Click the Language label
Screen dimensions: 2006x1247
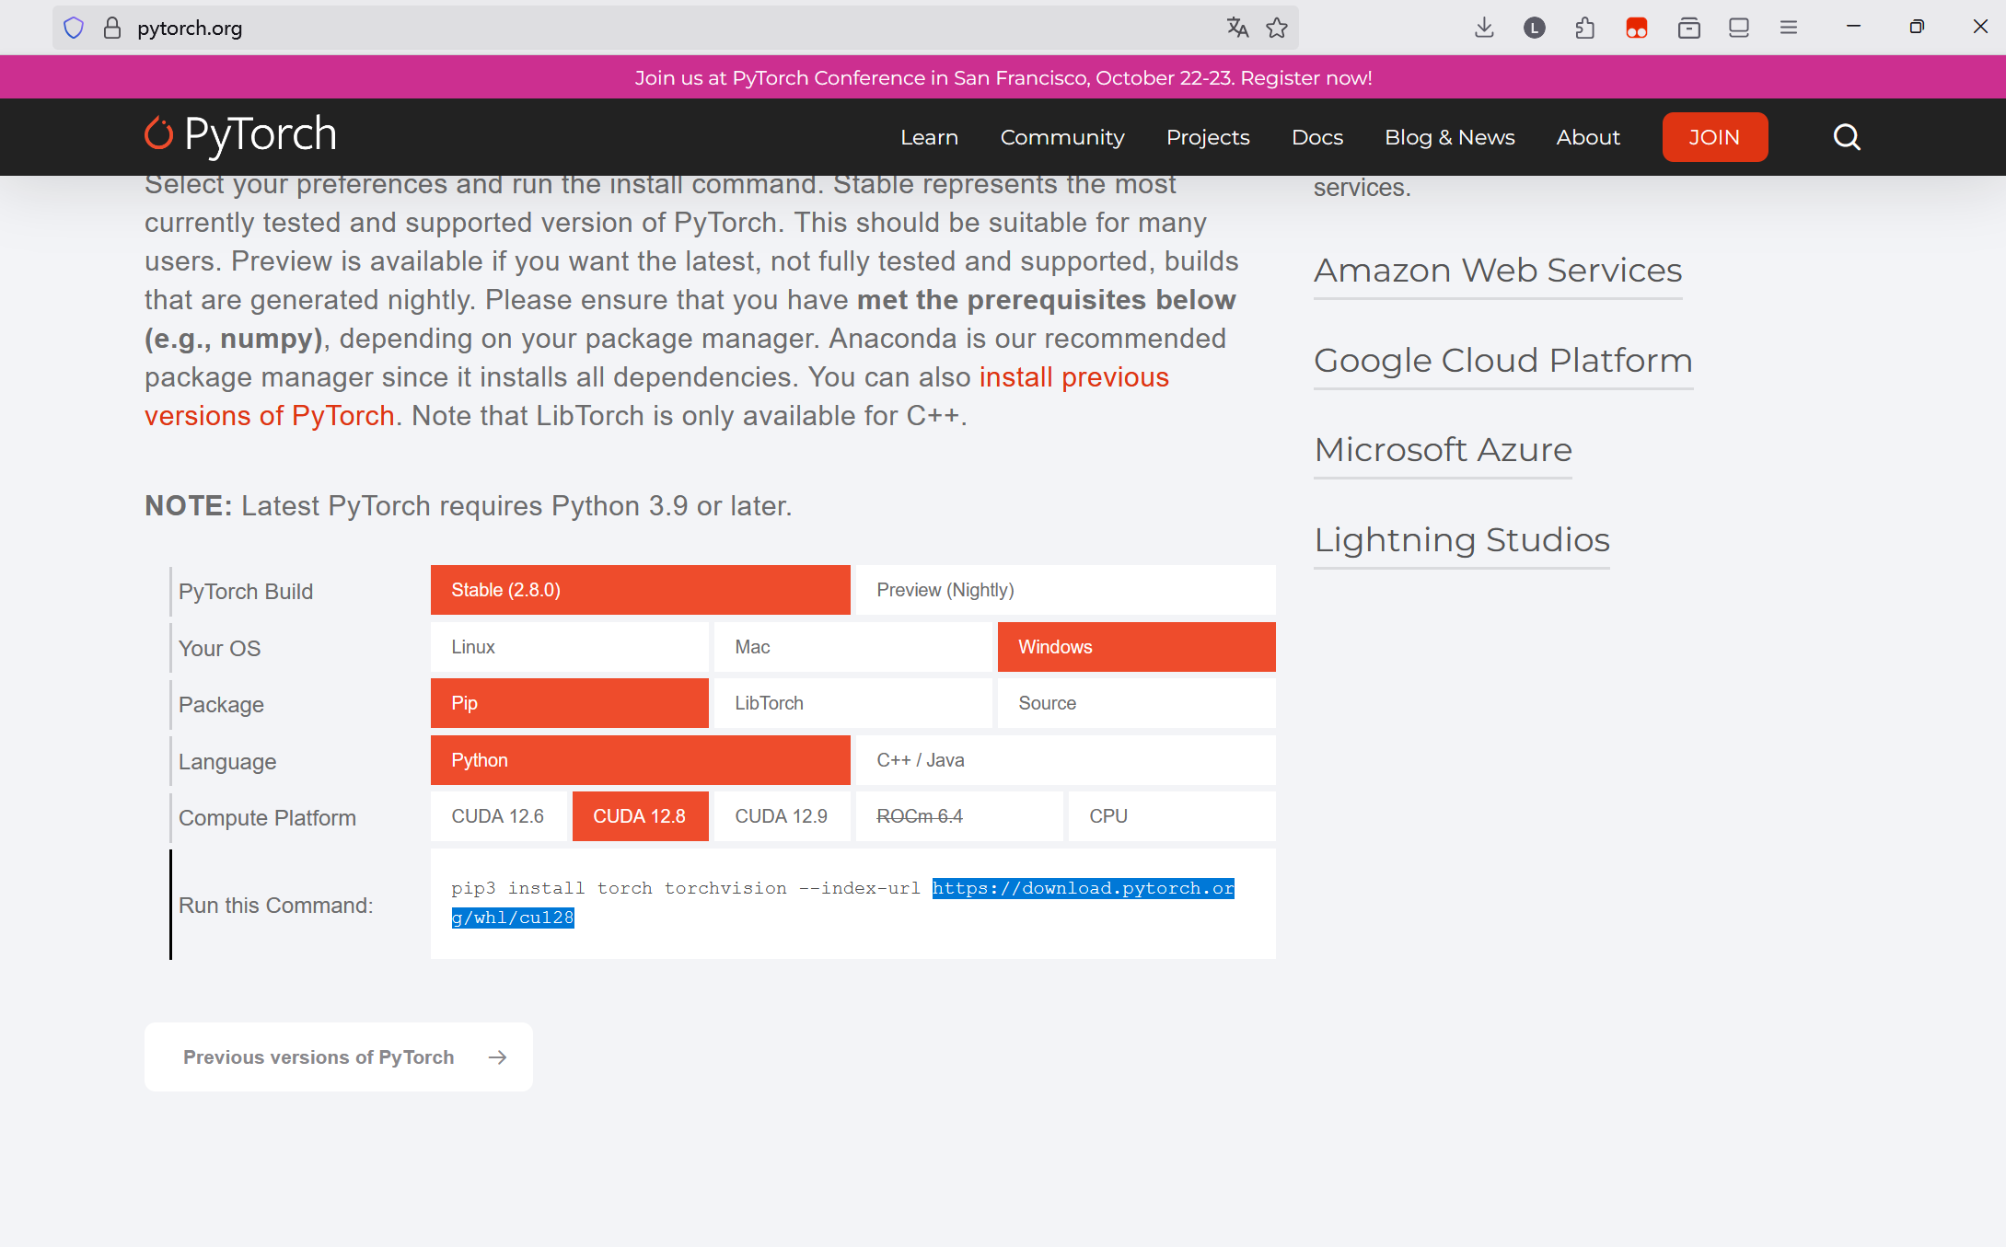click(227, 762)
